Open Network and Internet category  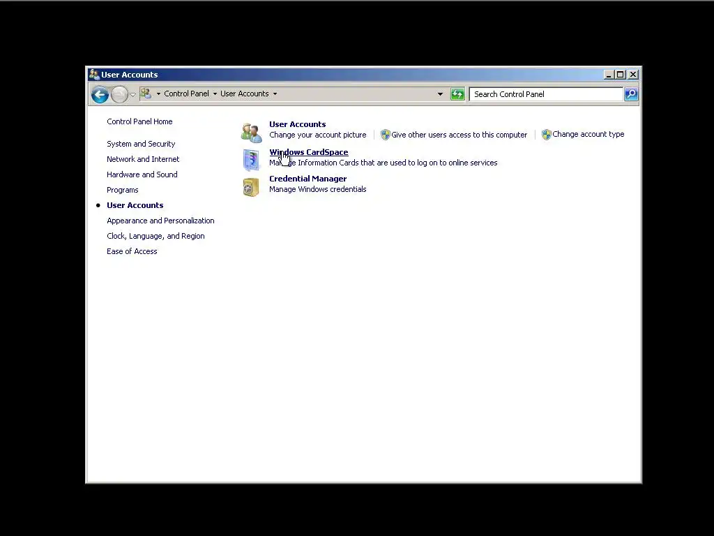click(143, 159)
